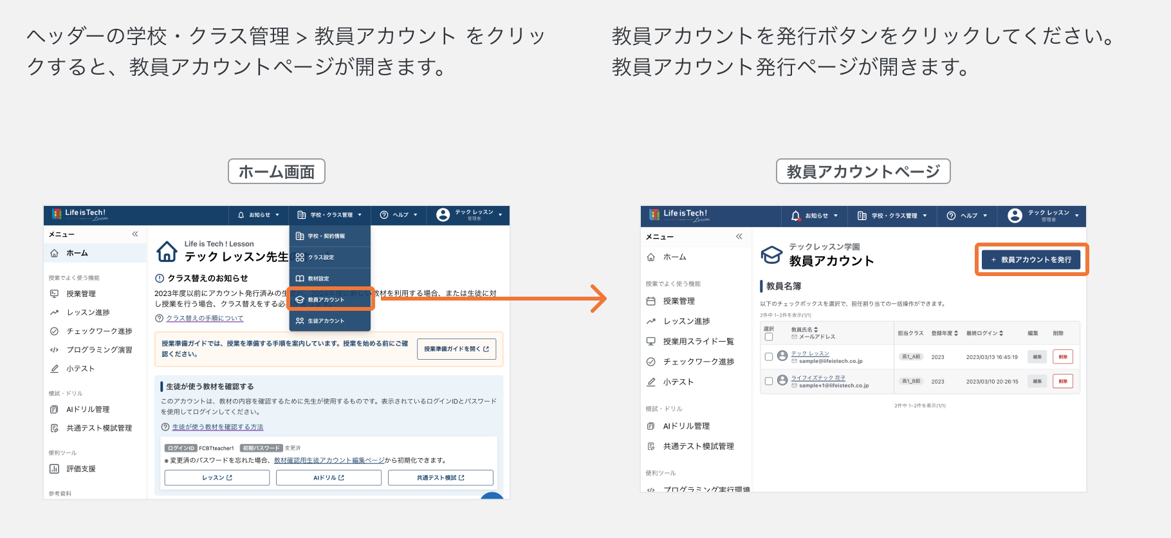1171x538 pixels.
Task: Collapse メニュー sidebar on 教員アカウント page
Action: 739,237
